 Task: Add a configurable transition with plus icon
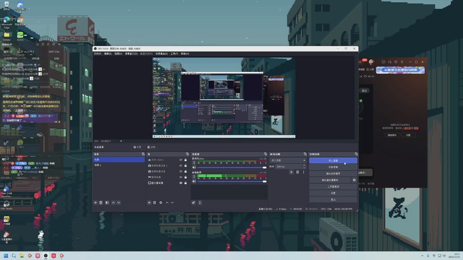[291, 172]
